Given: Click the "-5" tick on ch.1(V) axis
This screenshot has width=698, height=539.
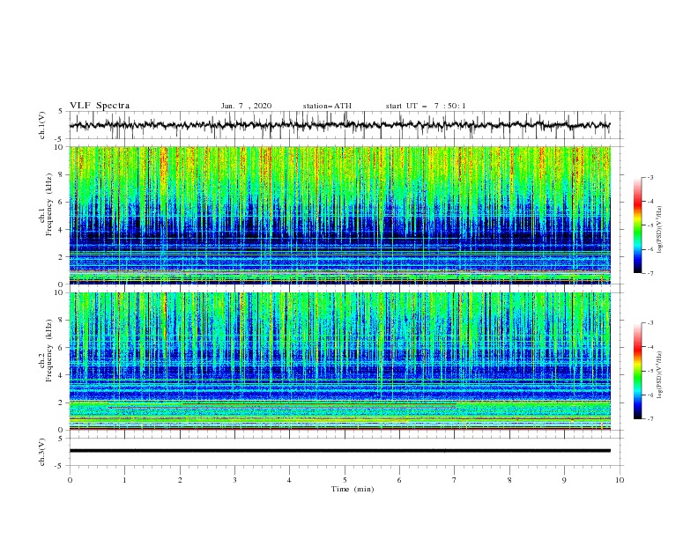Looking at the screenshot, I should point(60,139).
